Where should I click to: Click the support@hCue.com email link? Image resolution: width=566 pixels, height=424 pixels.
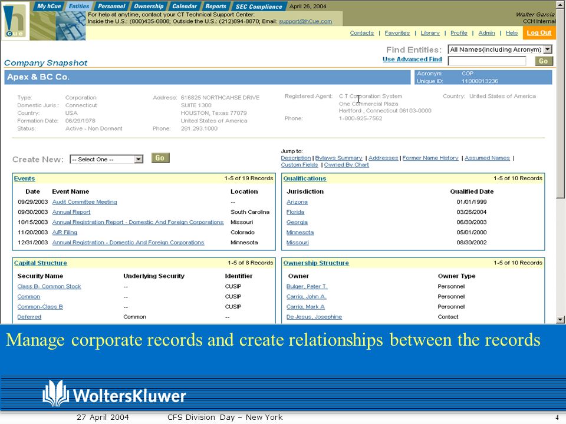pos(305,21)
